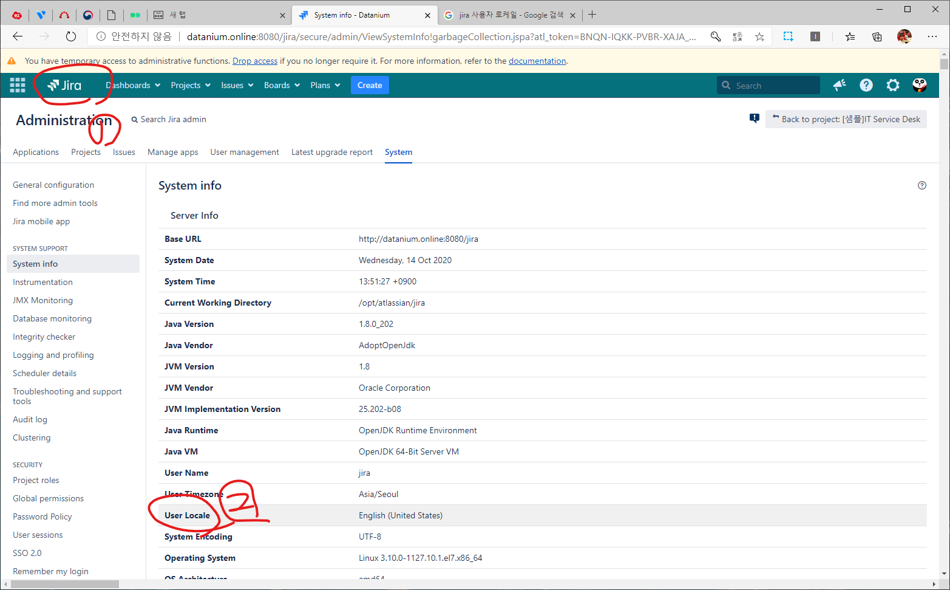Open the browser favorites list icon
Viewport: 950px width, 590px height.
[850, 36]
